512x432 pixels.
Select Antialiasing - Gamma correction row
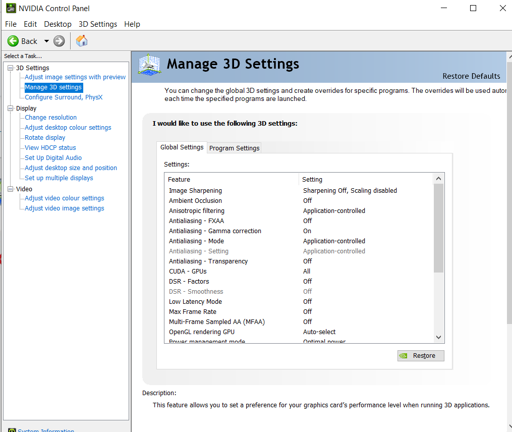[x=299, y=231]
